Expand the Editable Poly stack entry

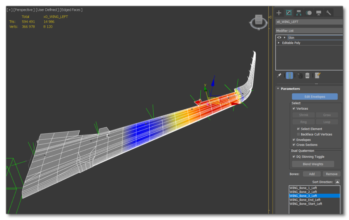coord(279,43)
